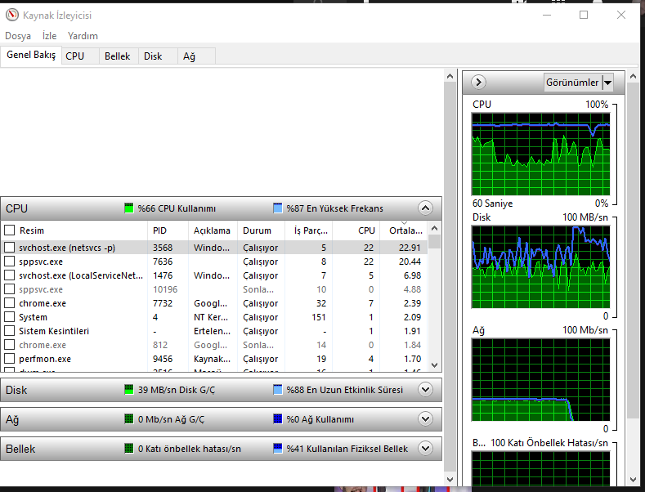Switch to the Bellek tab
Viewport: 645px width, 492px height.
point(119,56)
